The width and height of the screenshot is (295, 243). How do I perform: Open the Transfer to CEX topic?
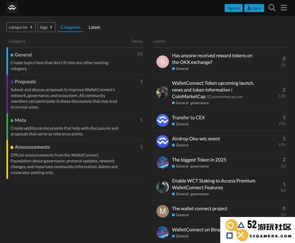point(188,117)
